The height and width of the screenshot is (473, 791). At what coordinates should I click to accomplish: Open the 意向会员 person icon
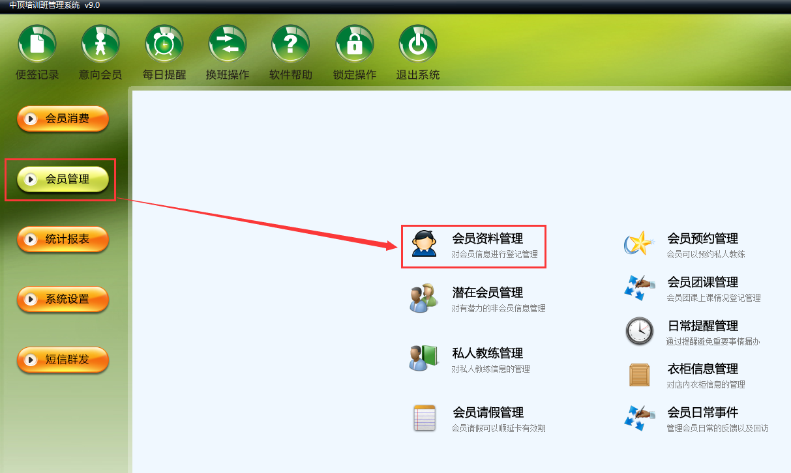pyautogui.click(x=100, y=44)
